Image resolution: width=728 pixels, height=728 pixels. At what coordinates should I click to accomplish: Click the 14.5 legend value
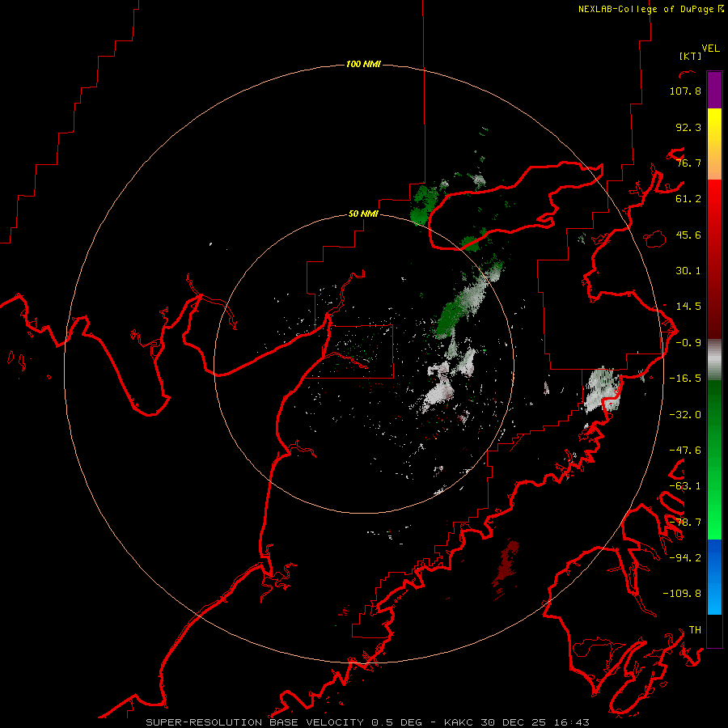point(688,307)
